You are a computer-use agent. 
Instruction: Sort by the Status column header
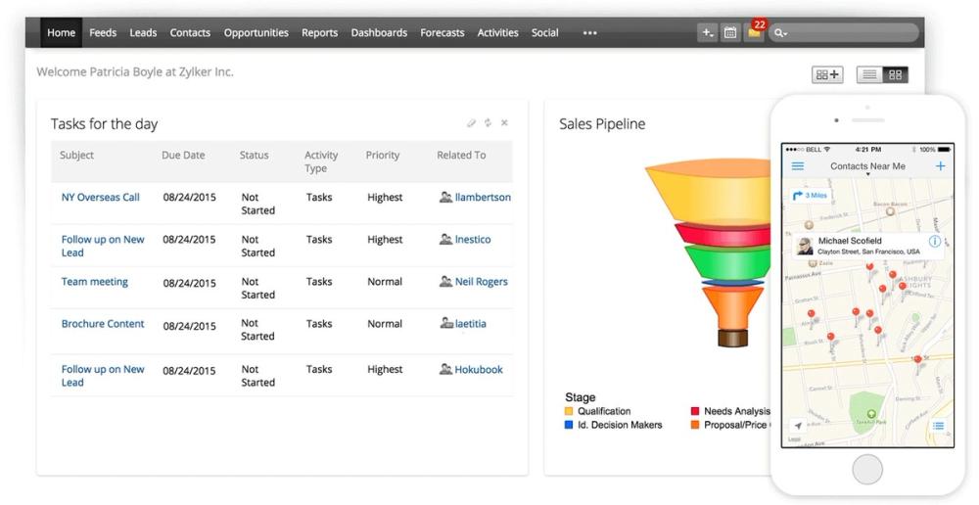tap(255, 155)
